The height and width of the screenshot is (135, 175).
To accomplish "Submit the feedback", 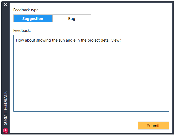I will (x=153, y=126).
